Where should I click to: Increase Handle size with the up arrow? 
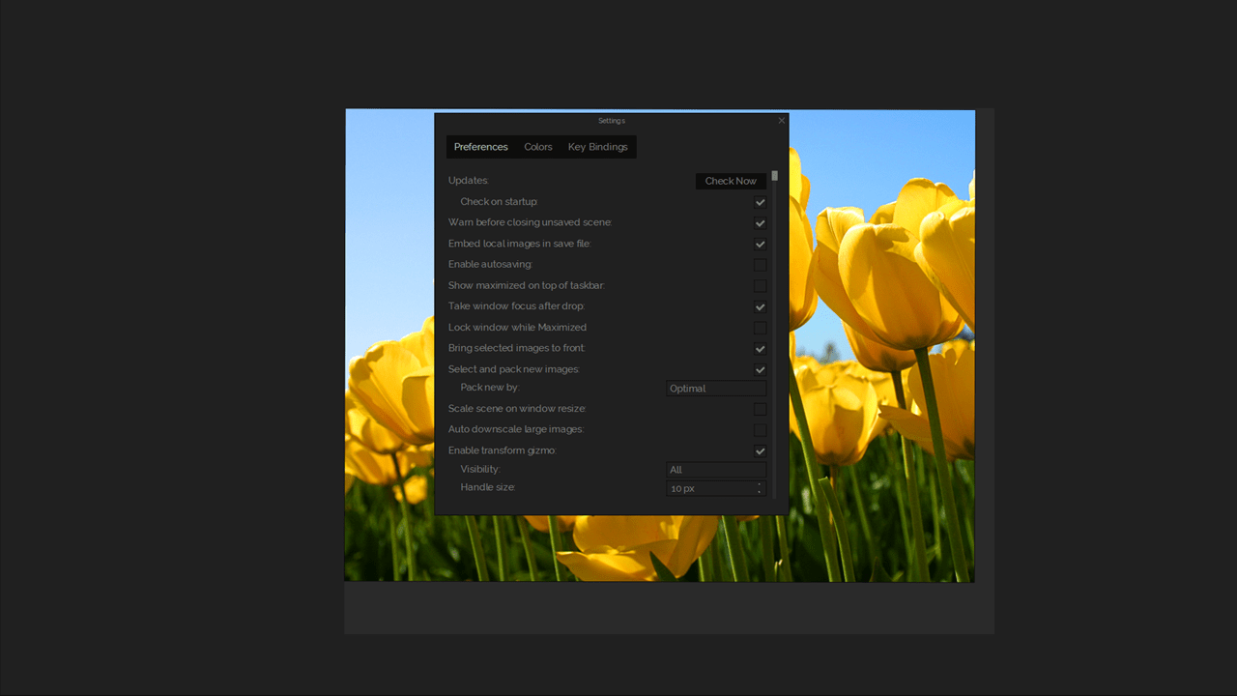click(760, 485)
